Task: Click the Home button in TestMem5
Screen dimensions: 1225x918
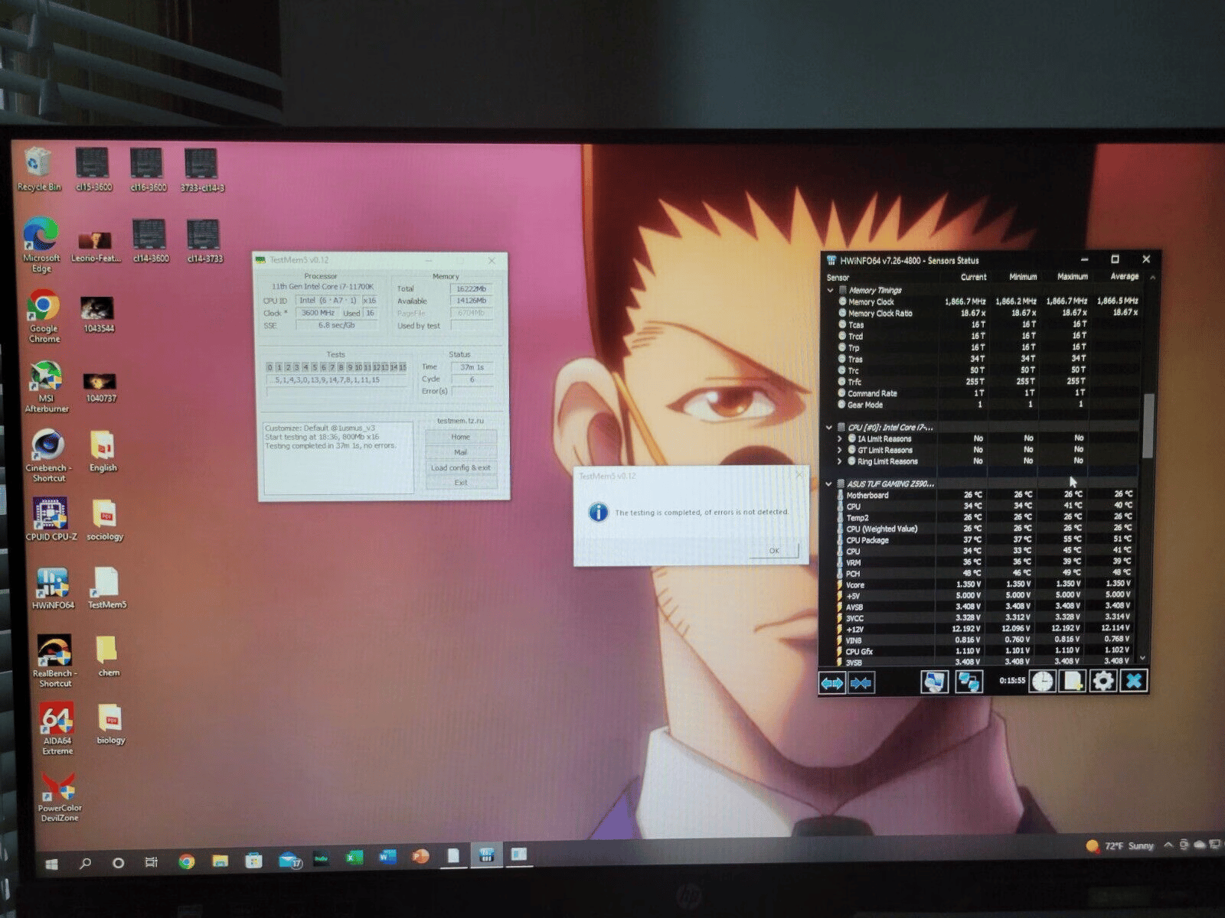Action: (x=460, y=437)
